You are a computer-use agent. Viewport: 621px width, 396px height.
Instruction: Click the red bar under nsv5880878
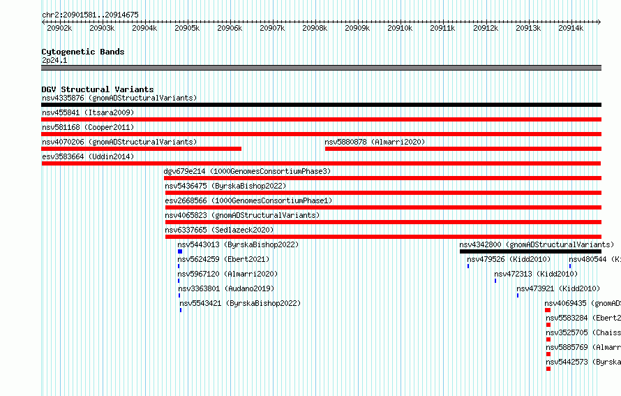pyautogui.click(x=463, y=149)
